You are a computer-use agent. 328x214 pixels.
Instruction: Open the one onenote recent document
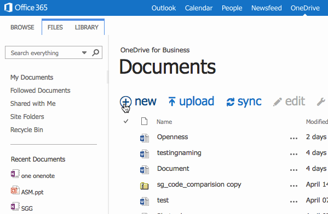coord(38,176)
